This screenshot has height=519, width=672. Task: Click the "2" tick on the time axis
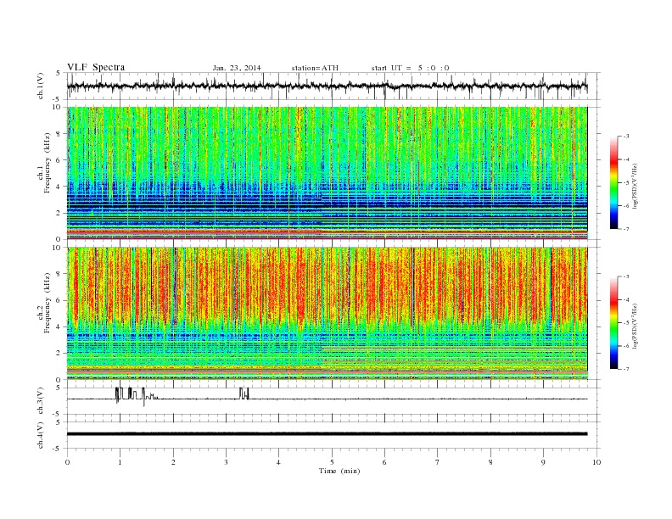[x=173, y=462]
